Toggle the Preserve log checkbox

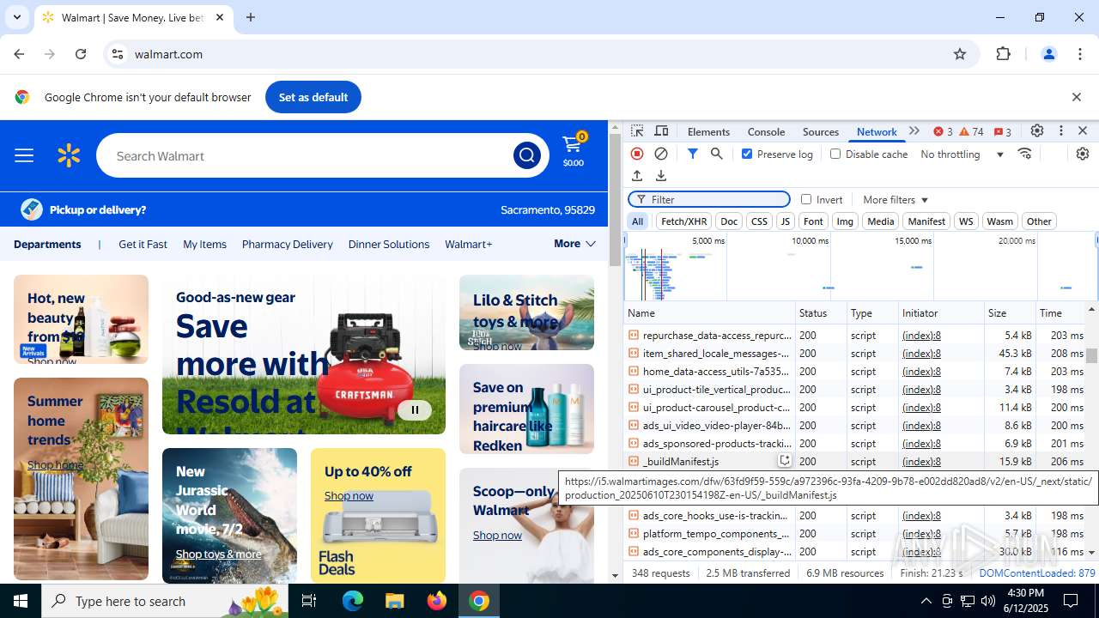747,154
